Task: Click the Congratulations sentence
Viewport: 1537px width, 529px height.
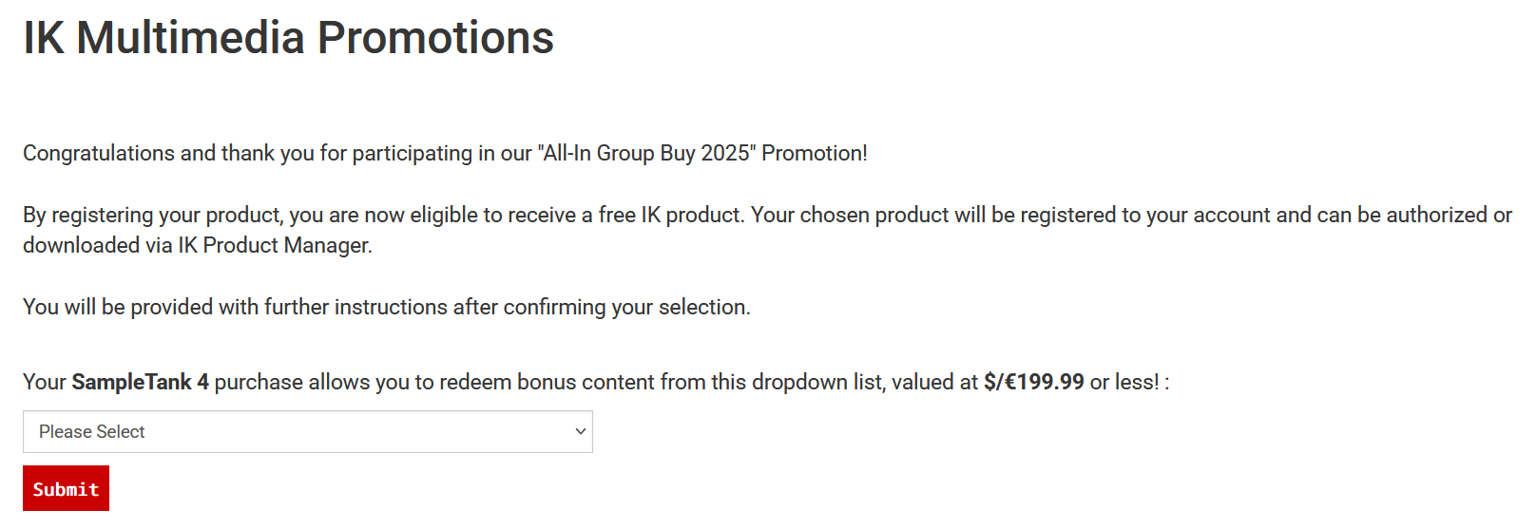Action: tap(445, 154)
